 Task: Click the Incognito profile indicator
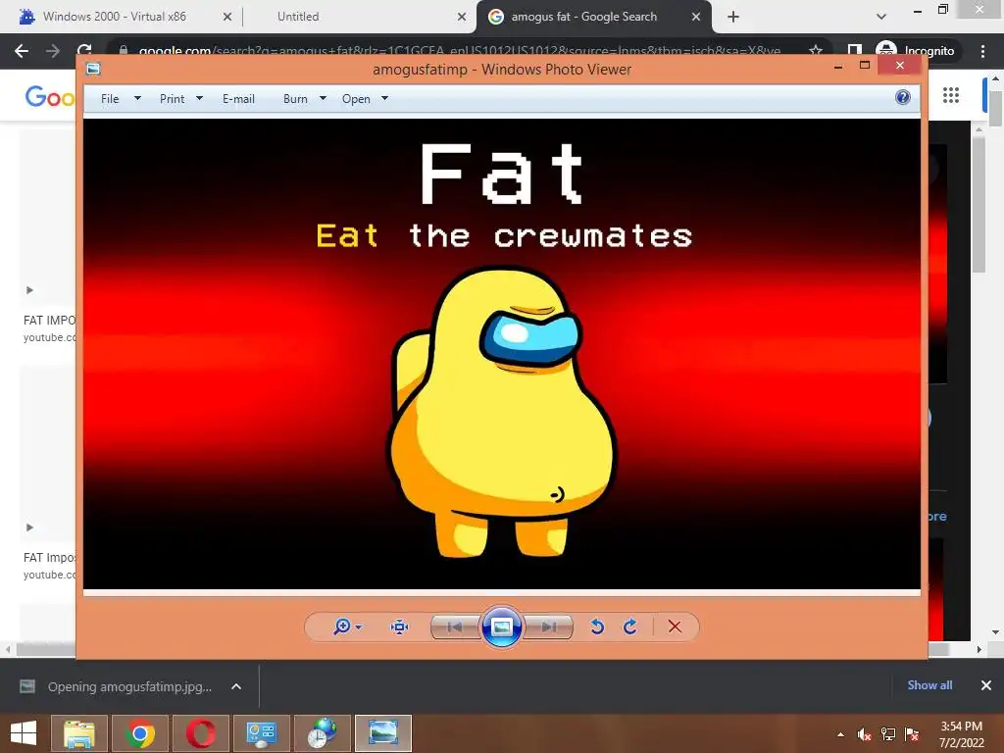(x=915, y=51)
